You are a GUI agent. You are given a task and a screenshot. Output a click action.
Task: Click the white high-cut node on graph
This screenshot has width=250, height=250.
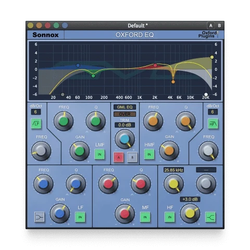[206, 94]
